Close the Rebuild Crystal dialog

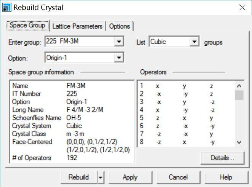[x=242, y=7]
